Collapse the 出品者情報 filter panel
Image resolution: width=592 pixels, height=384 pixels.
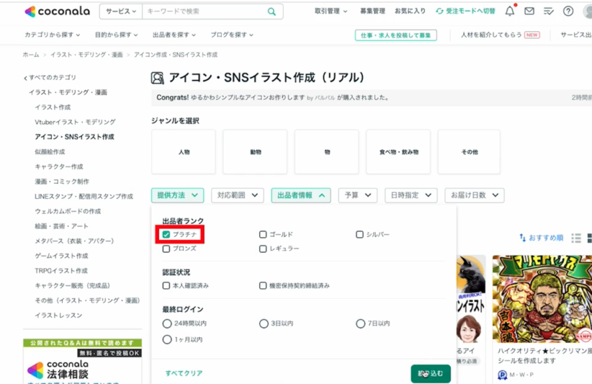pyautogui.click(x=300, y=195)
